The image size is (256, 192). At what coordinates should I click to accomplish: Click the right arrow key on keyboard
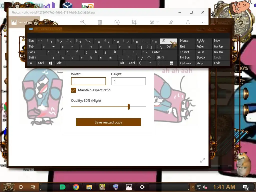click(159, 63)
